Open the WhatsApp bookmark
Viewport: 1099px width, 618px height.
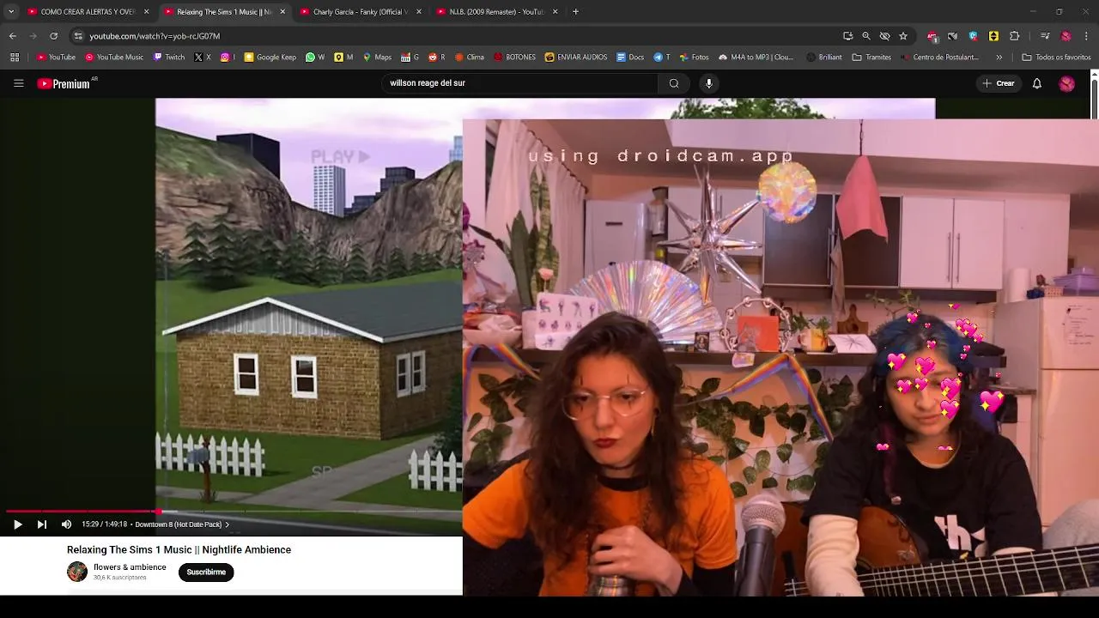315,58
